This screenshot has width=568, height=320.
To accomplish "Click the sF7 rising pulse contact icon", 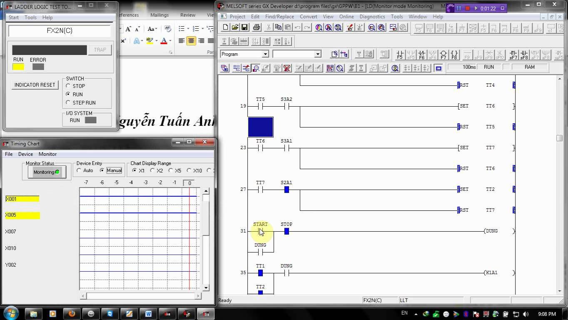I will (513, 55).
